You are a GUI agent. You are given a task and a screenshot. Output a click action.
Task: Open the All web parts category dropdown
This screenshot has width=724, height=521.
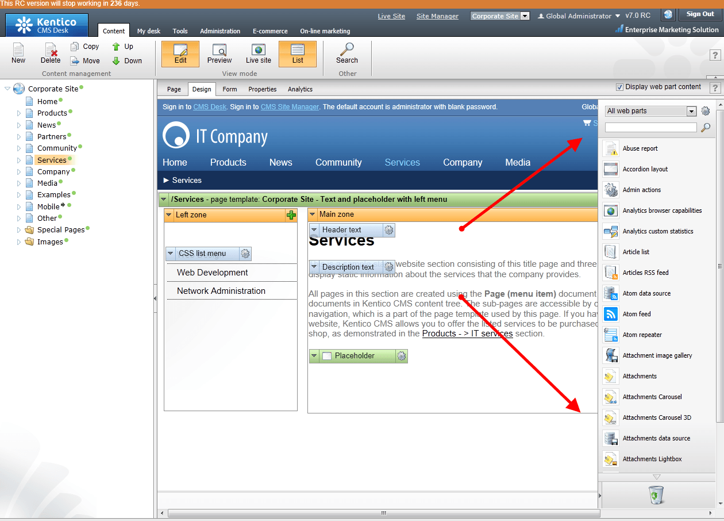650,111
